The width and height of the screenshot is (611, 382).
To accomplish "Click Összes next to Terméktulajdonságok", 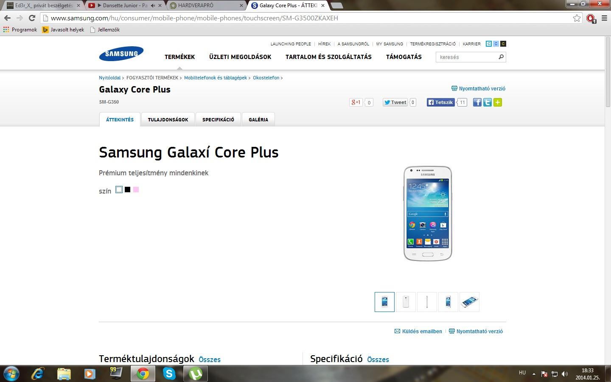I will coord(210,360).
